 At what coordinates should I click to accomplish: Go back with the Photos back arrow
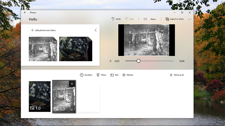[25, 12]
